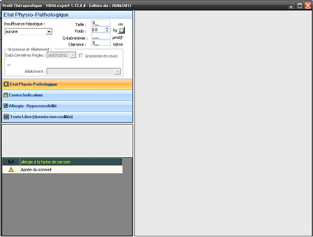Open Texte Libre (donnée non codifiée) section
313x237 pixels.
pos(67,117)
